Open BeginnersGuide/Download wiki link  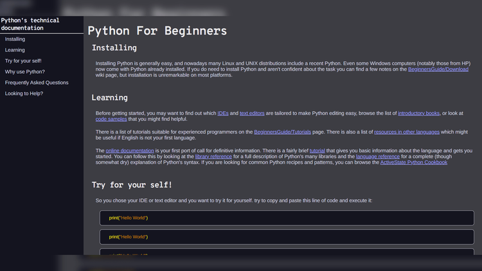[438, 69]
